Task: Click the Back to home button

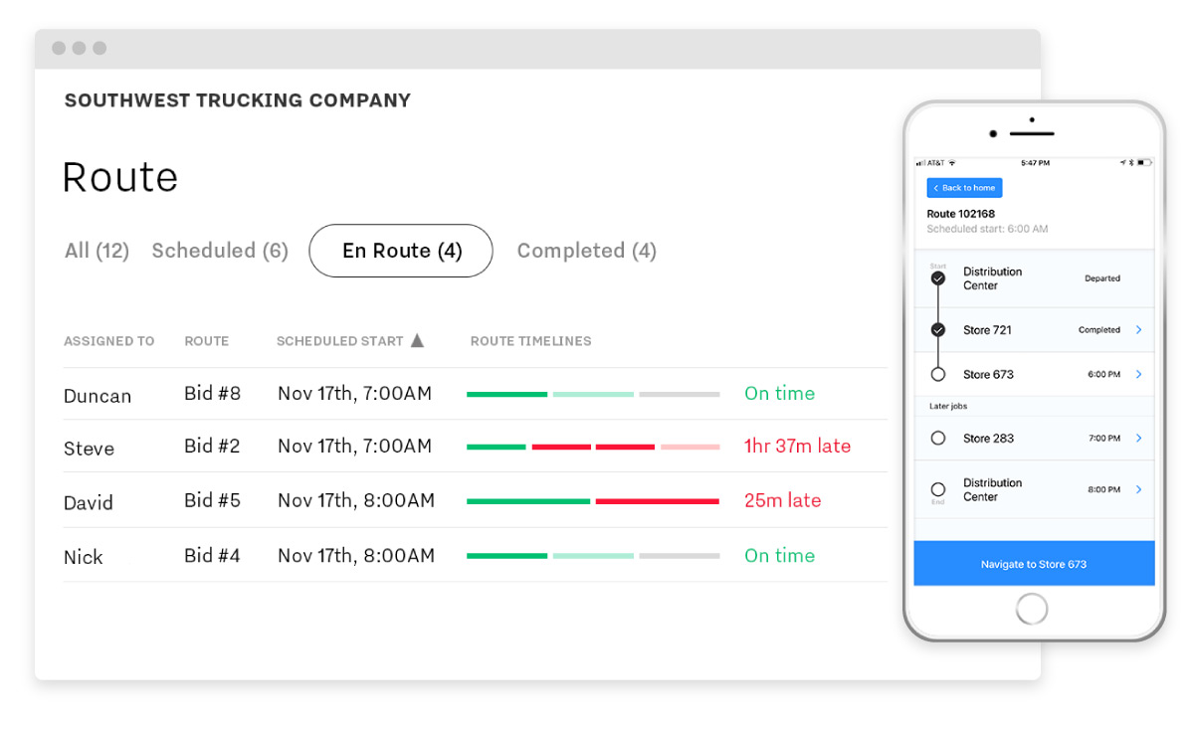Action: [963, 187]
